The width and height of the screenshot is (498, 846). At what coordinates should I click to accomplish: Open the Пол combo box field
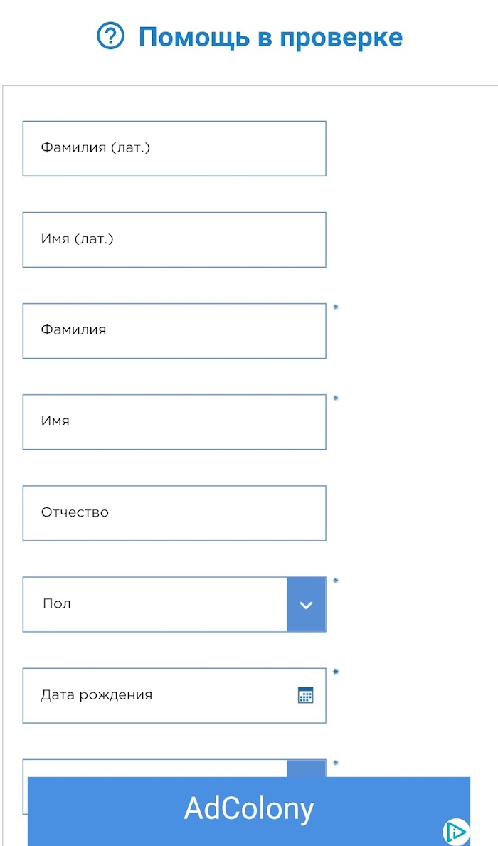tap(174, 604)
